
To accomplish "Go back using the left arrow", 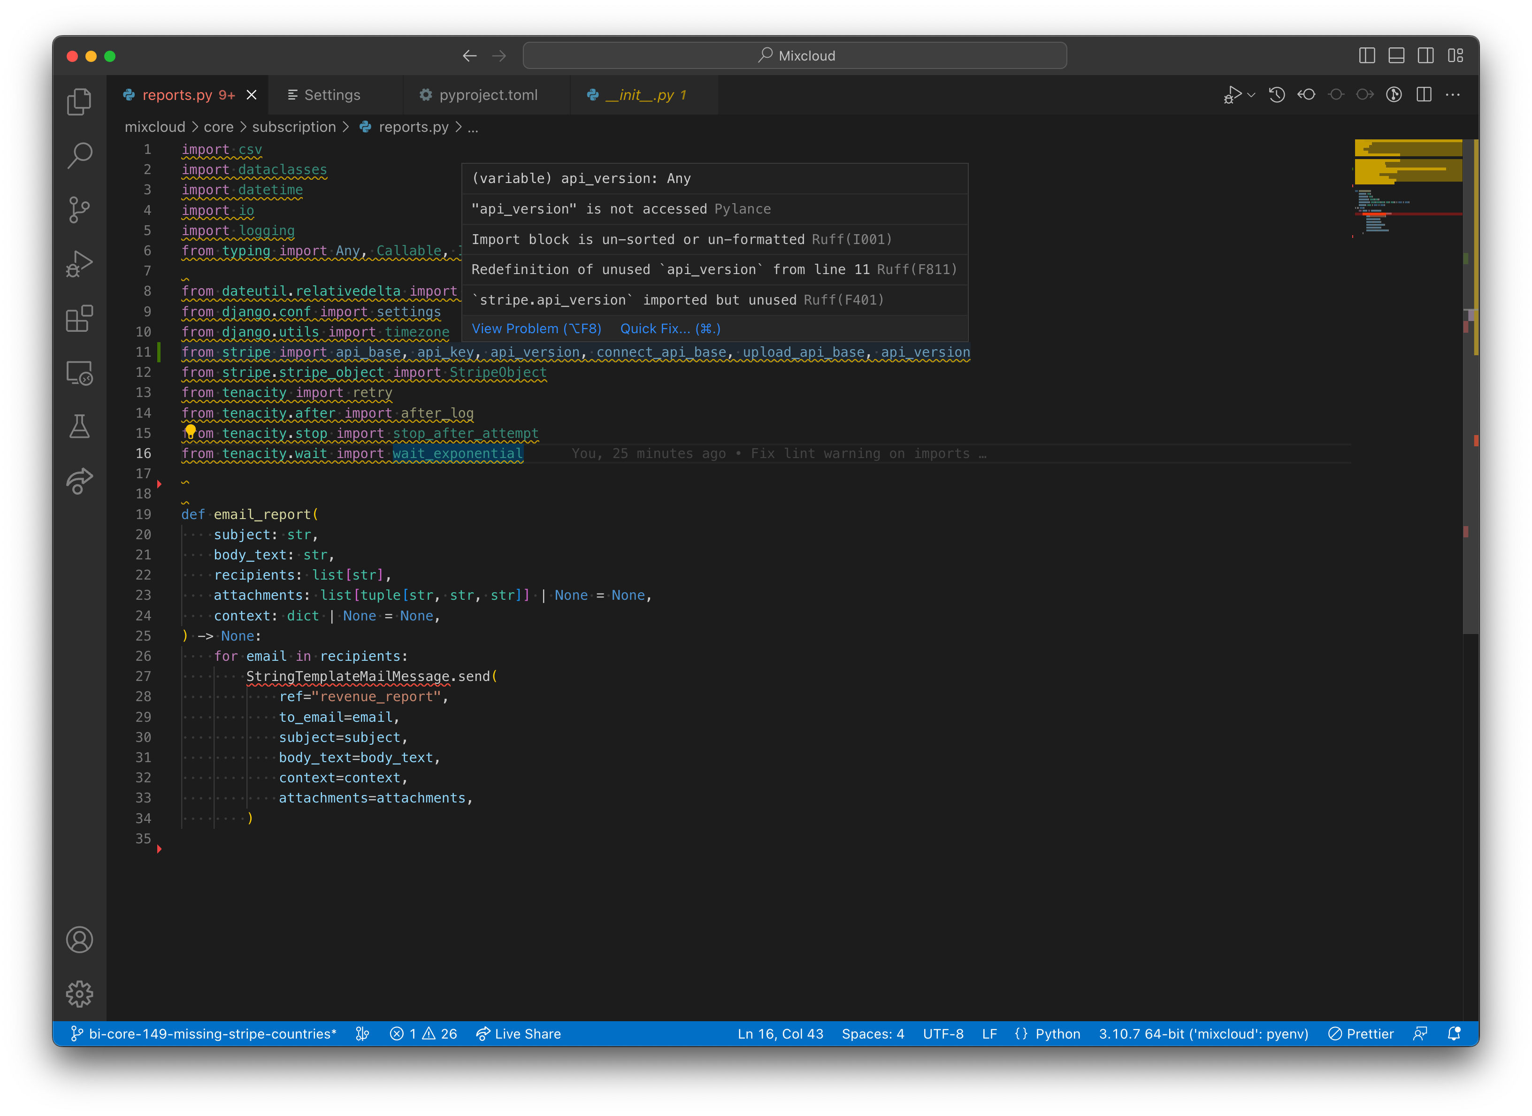I will click(x=469, y=56).
